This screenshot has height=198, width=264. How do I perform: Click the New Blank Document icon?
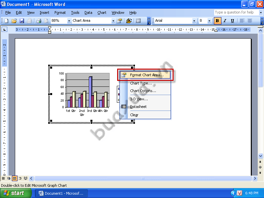(x=6, y=21)
